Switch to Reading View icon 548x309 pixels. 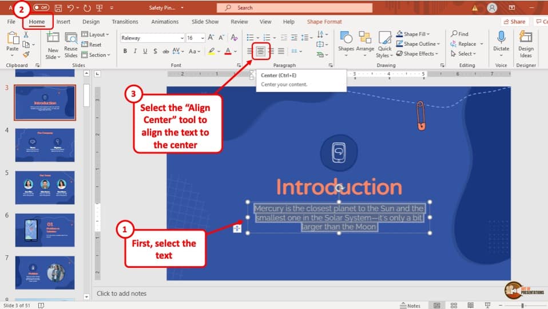pos(471,306)
